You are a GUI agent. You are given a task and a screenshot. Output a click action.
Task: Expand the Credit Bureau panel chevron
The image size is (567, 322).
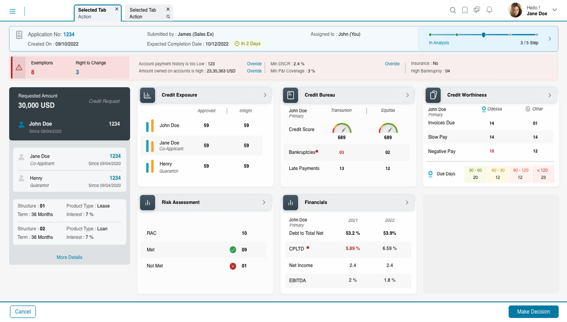pos(407,95)
